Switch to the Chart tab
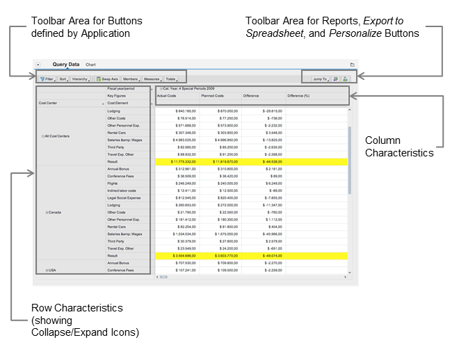The width and height of the screenshot is (459, 349). pyautogui.click(x=90, y=65)
